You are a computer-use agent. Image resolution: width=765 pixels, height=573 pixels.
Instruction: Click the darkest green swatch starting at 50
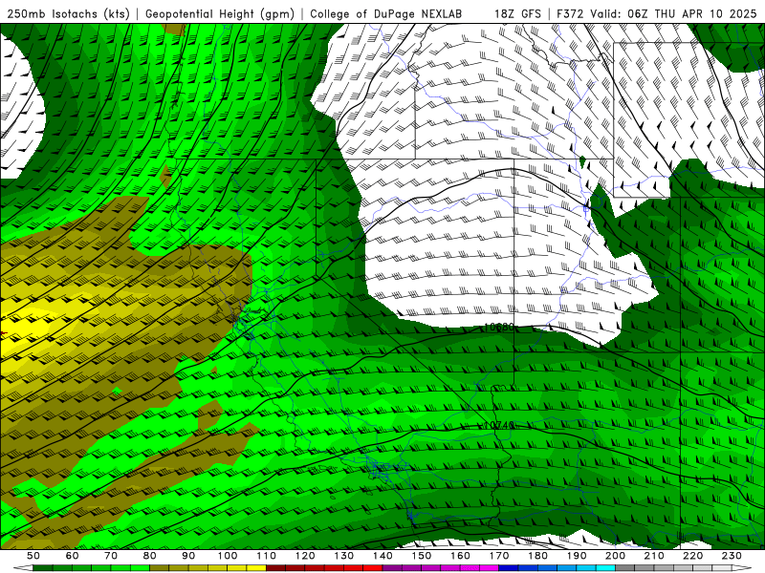[43, 568]
